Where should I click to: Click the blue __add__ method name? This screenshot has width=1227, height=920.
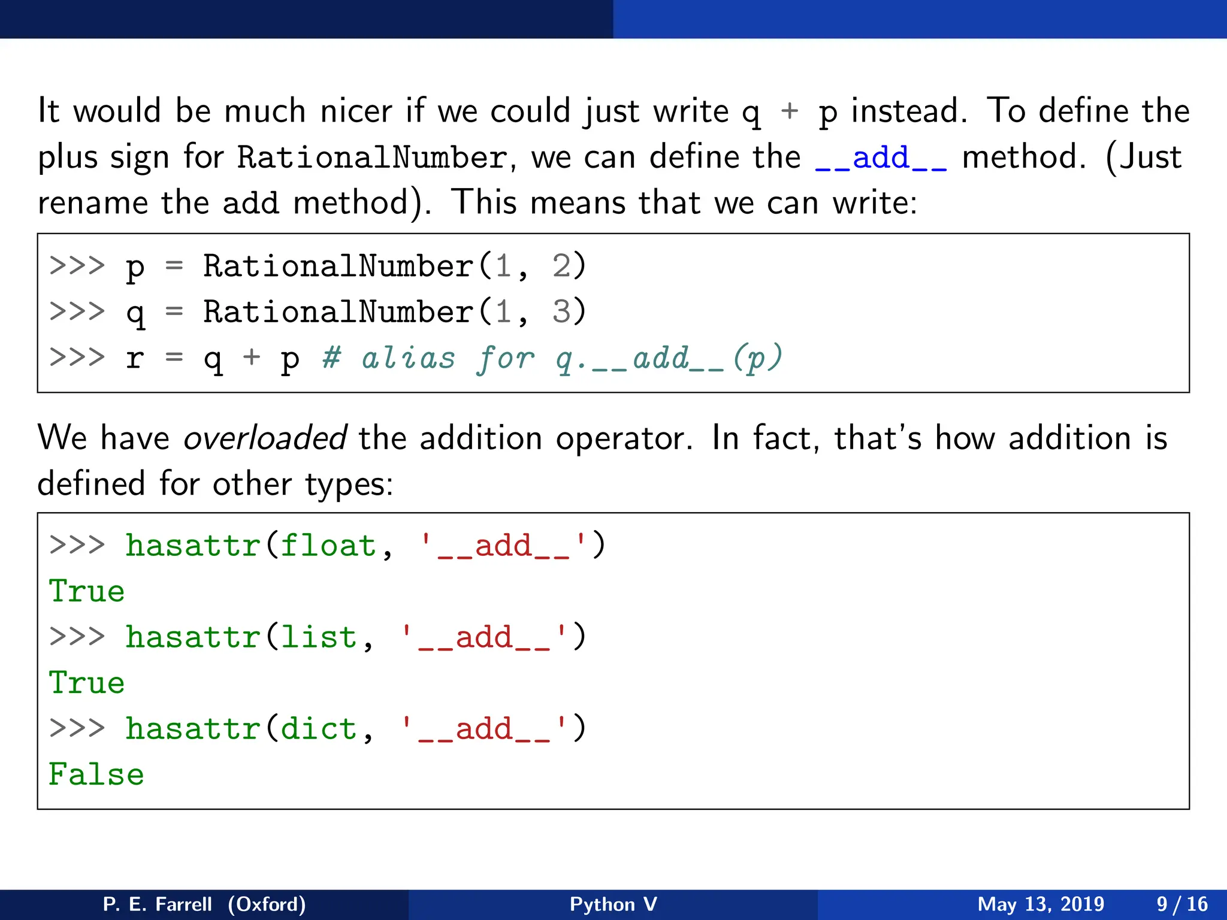881,158
